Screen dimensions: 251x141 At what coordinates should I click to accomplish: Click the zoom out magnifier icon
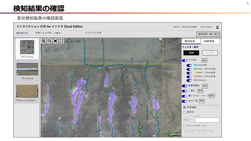50,41
